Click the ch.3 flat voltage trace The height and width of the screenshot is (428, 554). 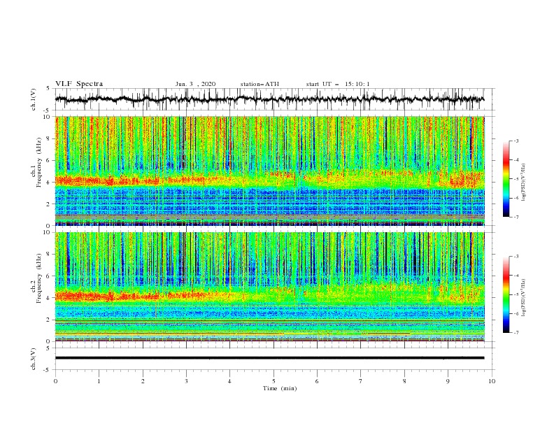[269, 358]
